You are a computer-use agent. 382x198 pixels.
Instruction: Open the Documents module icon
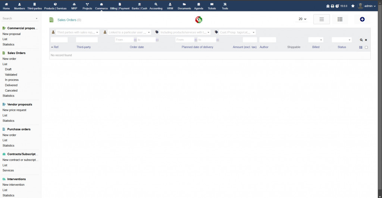[x=184, y=4]
